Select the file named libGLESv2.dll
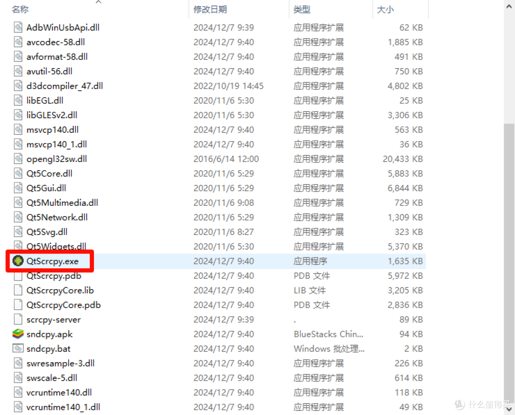The height and width of the screenshot is (415, 515). click(52, 115)
